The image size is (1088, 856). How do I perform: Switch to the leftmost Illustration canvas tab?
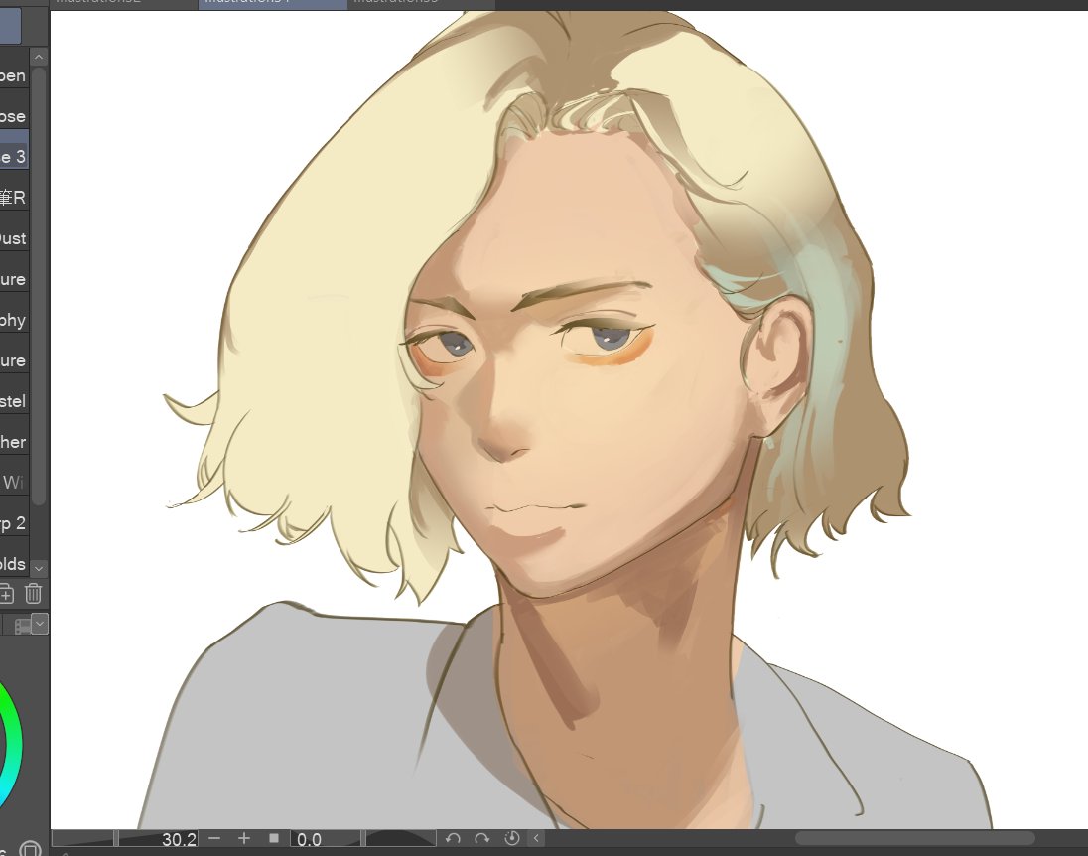point(123,3)
